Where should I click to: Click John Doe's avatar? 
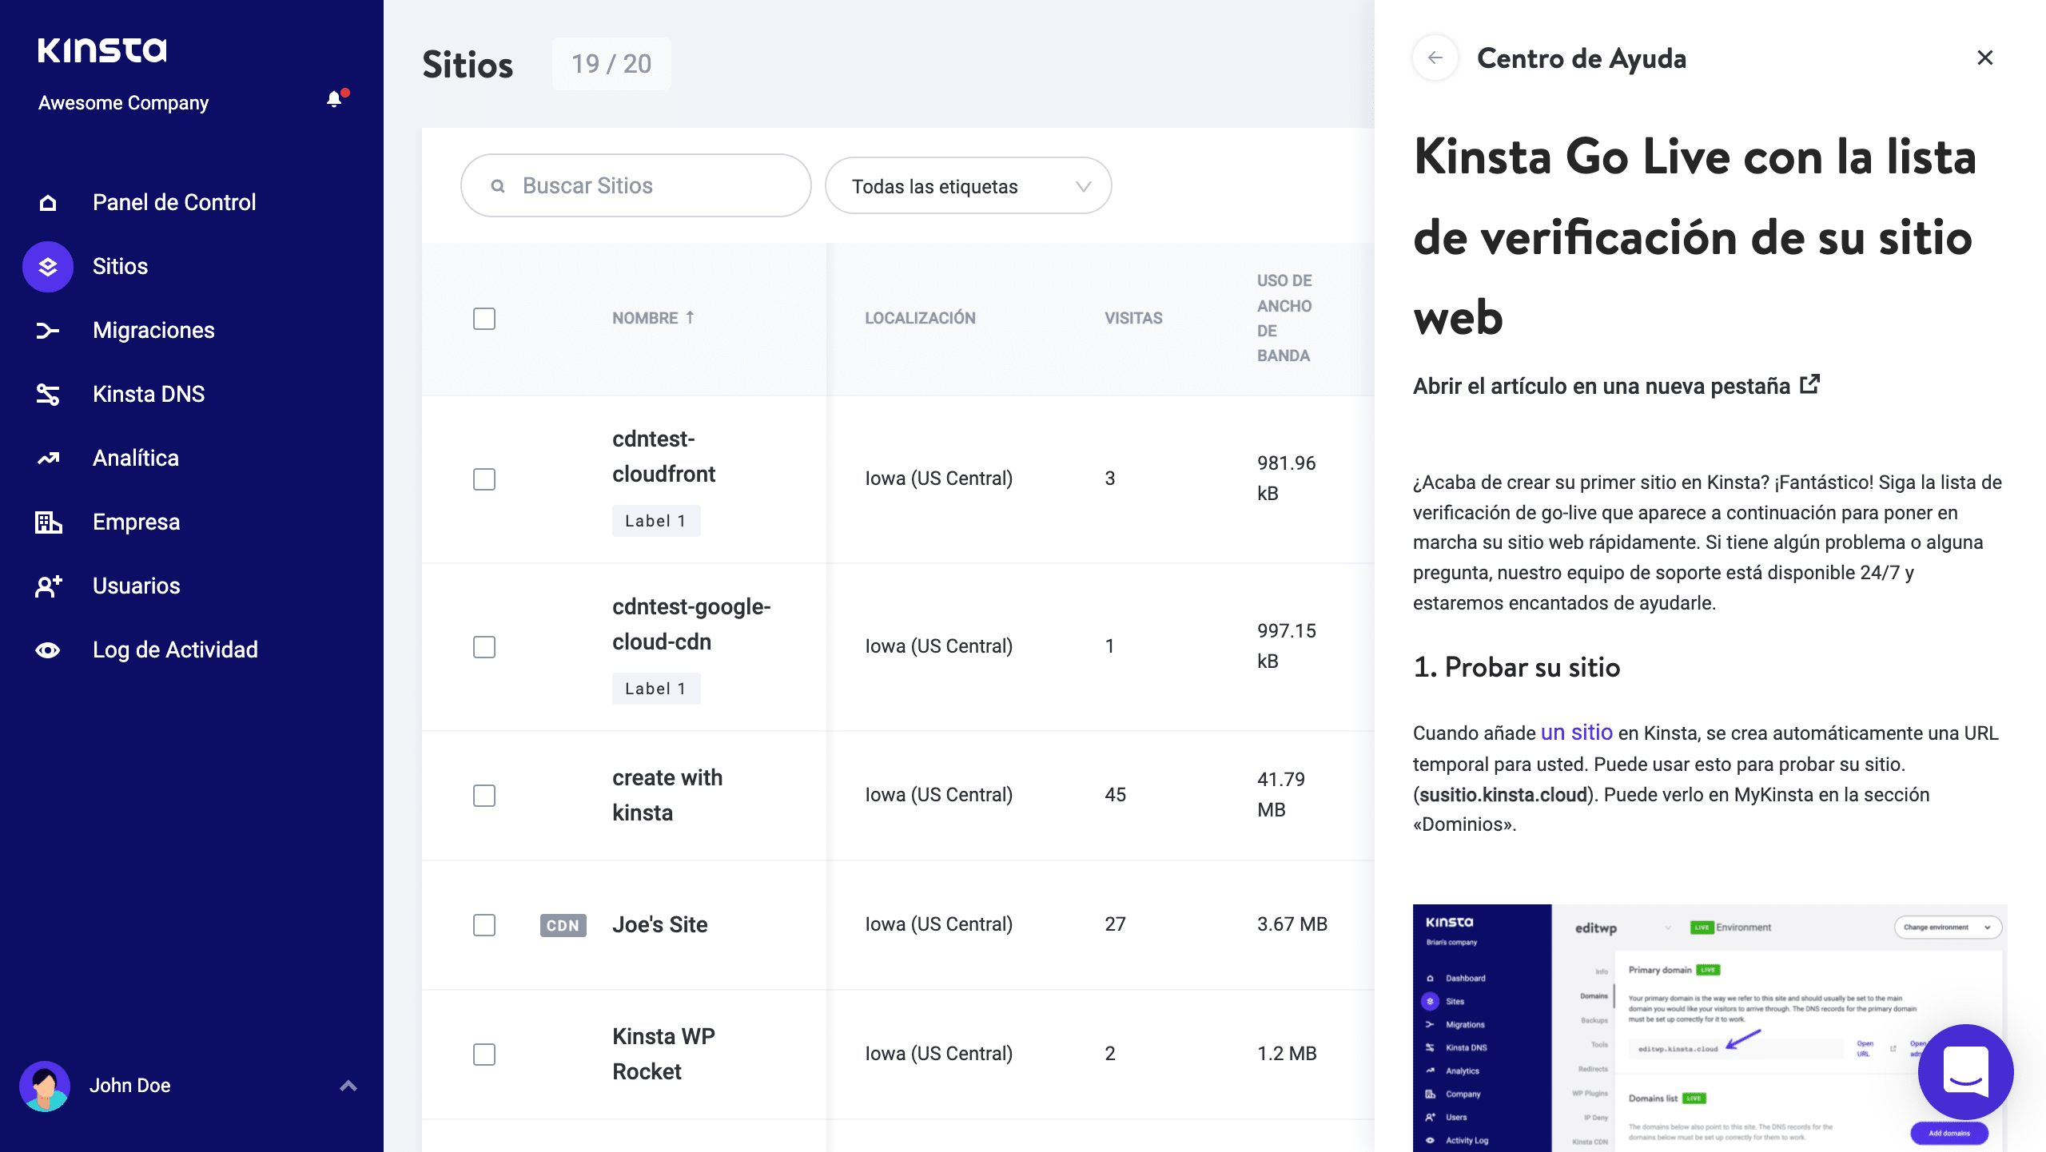45,1086
